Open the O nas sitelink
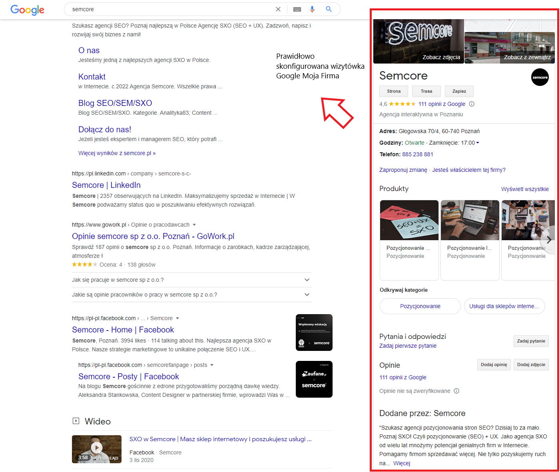The width and height of the screenshot is (560, 472). [x=89, y=50]
